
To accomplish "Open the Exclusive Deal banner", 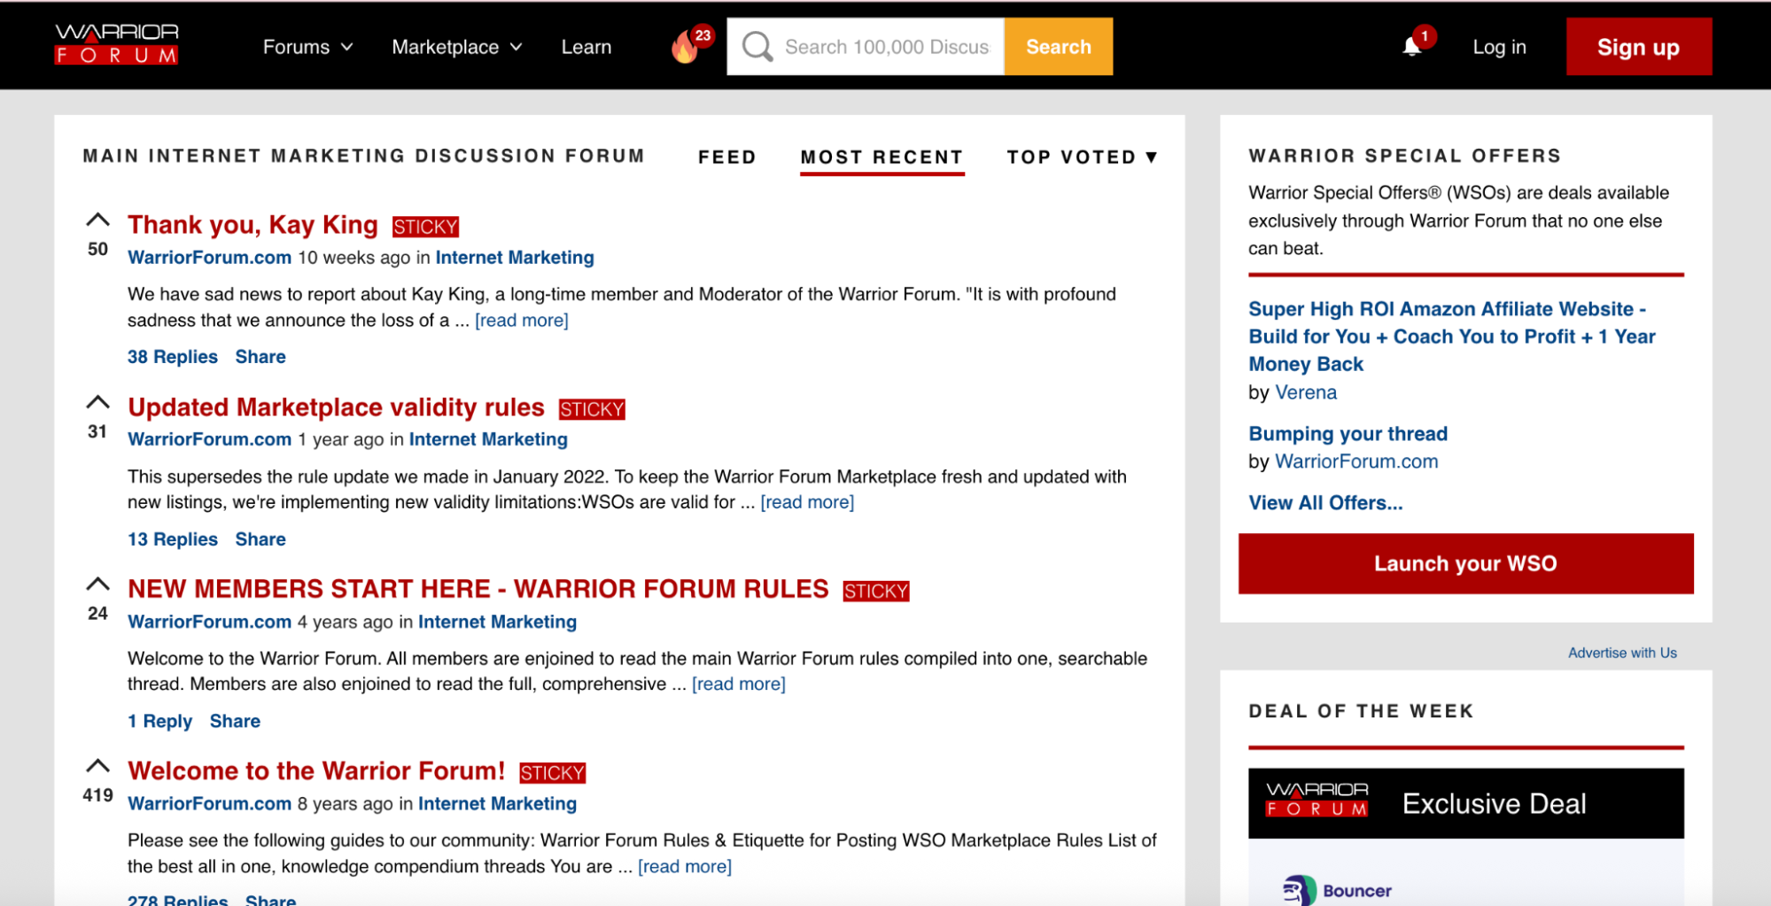I will coord(1466,803).
